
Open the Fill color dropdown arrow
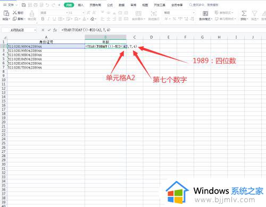tap(80, 19)
